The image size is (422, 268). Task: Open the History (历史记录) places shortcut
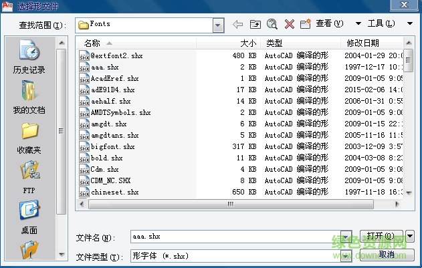(x=29, y=57)
